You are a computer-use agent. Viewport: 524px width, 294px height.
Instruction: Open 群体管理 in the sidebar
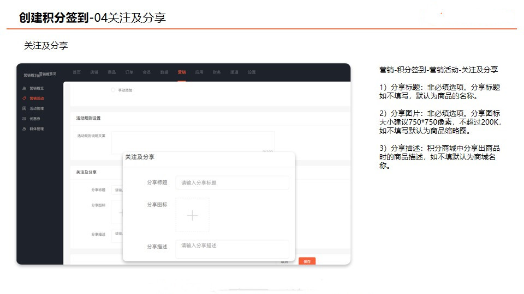tap(37, 128)
